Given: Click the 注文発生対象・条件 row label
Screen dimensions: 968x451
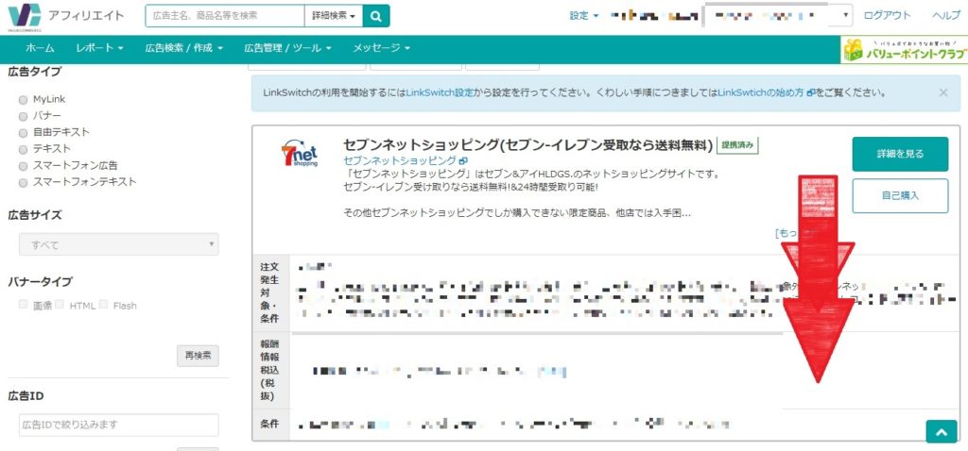Looking at the screenshot, I should coord(270,293).
